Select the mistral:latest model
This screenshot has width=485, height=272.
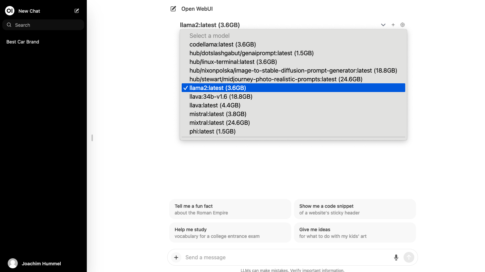tap(218, 114)
